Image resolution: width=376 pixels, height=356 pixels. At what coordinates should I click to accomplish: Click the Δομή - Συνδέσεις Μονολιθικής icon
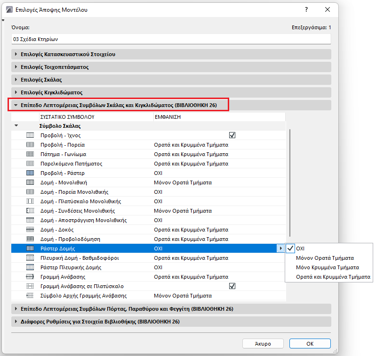pos(30,211)
